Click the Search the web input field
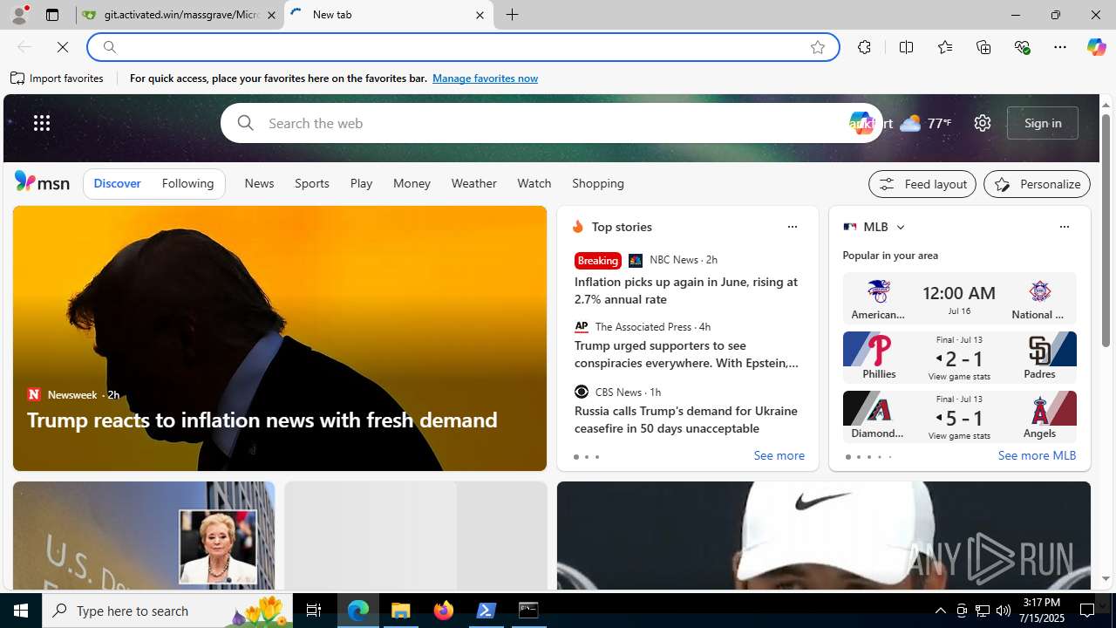The height and width of the screenshot is (628, 1116). [549, 123]
